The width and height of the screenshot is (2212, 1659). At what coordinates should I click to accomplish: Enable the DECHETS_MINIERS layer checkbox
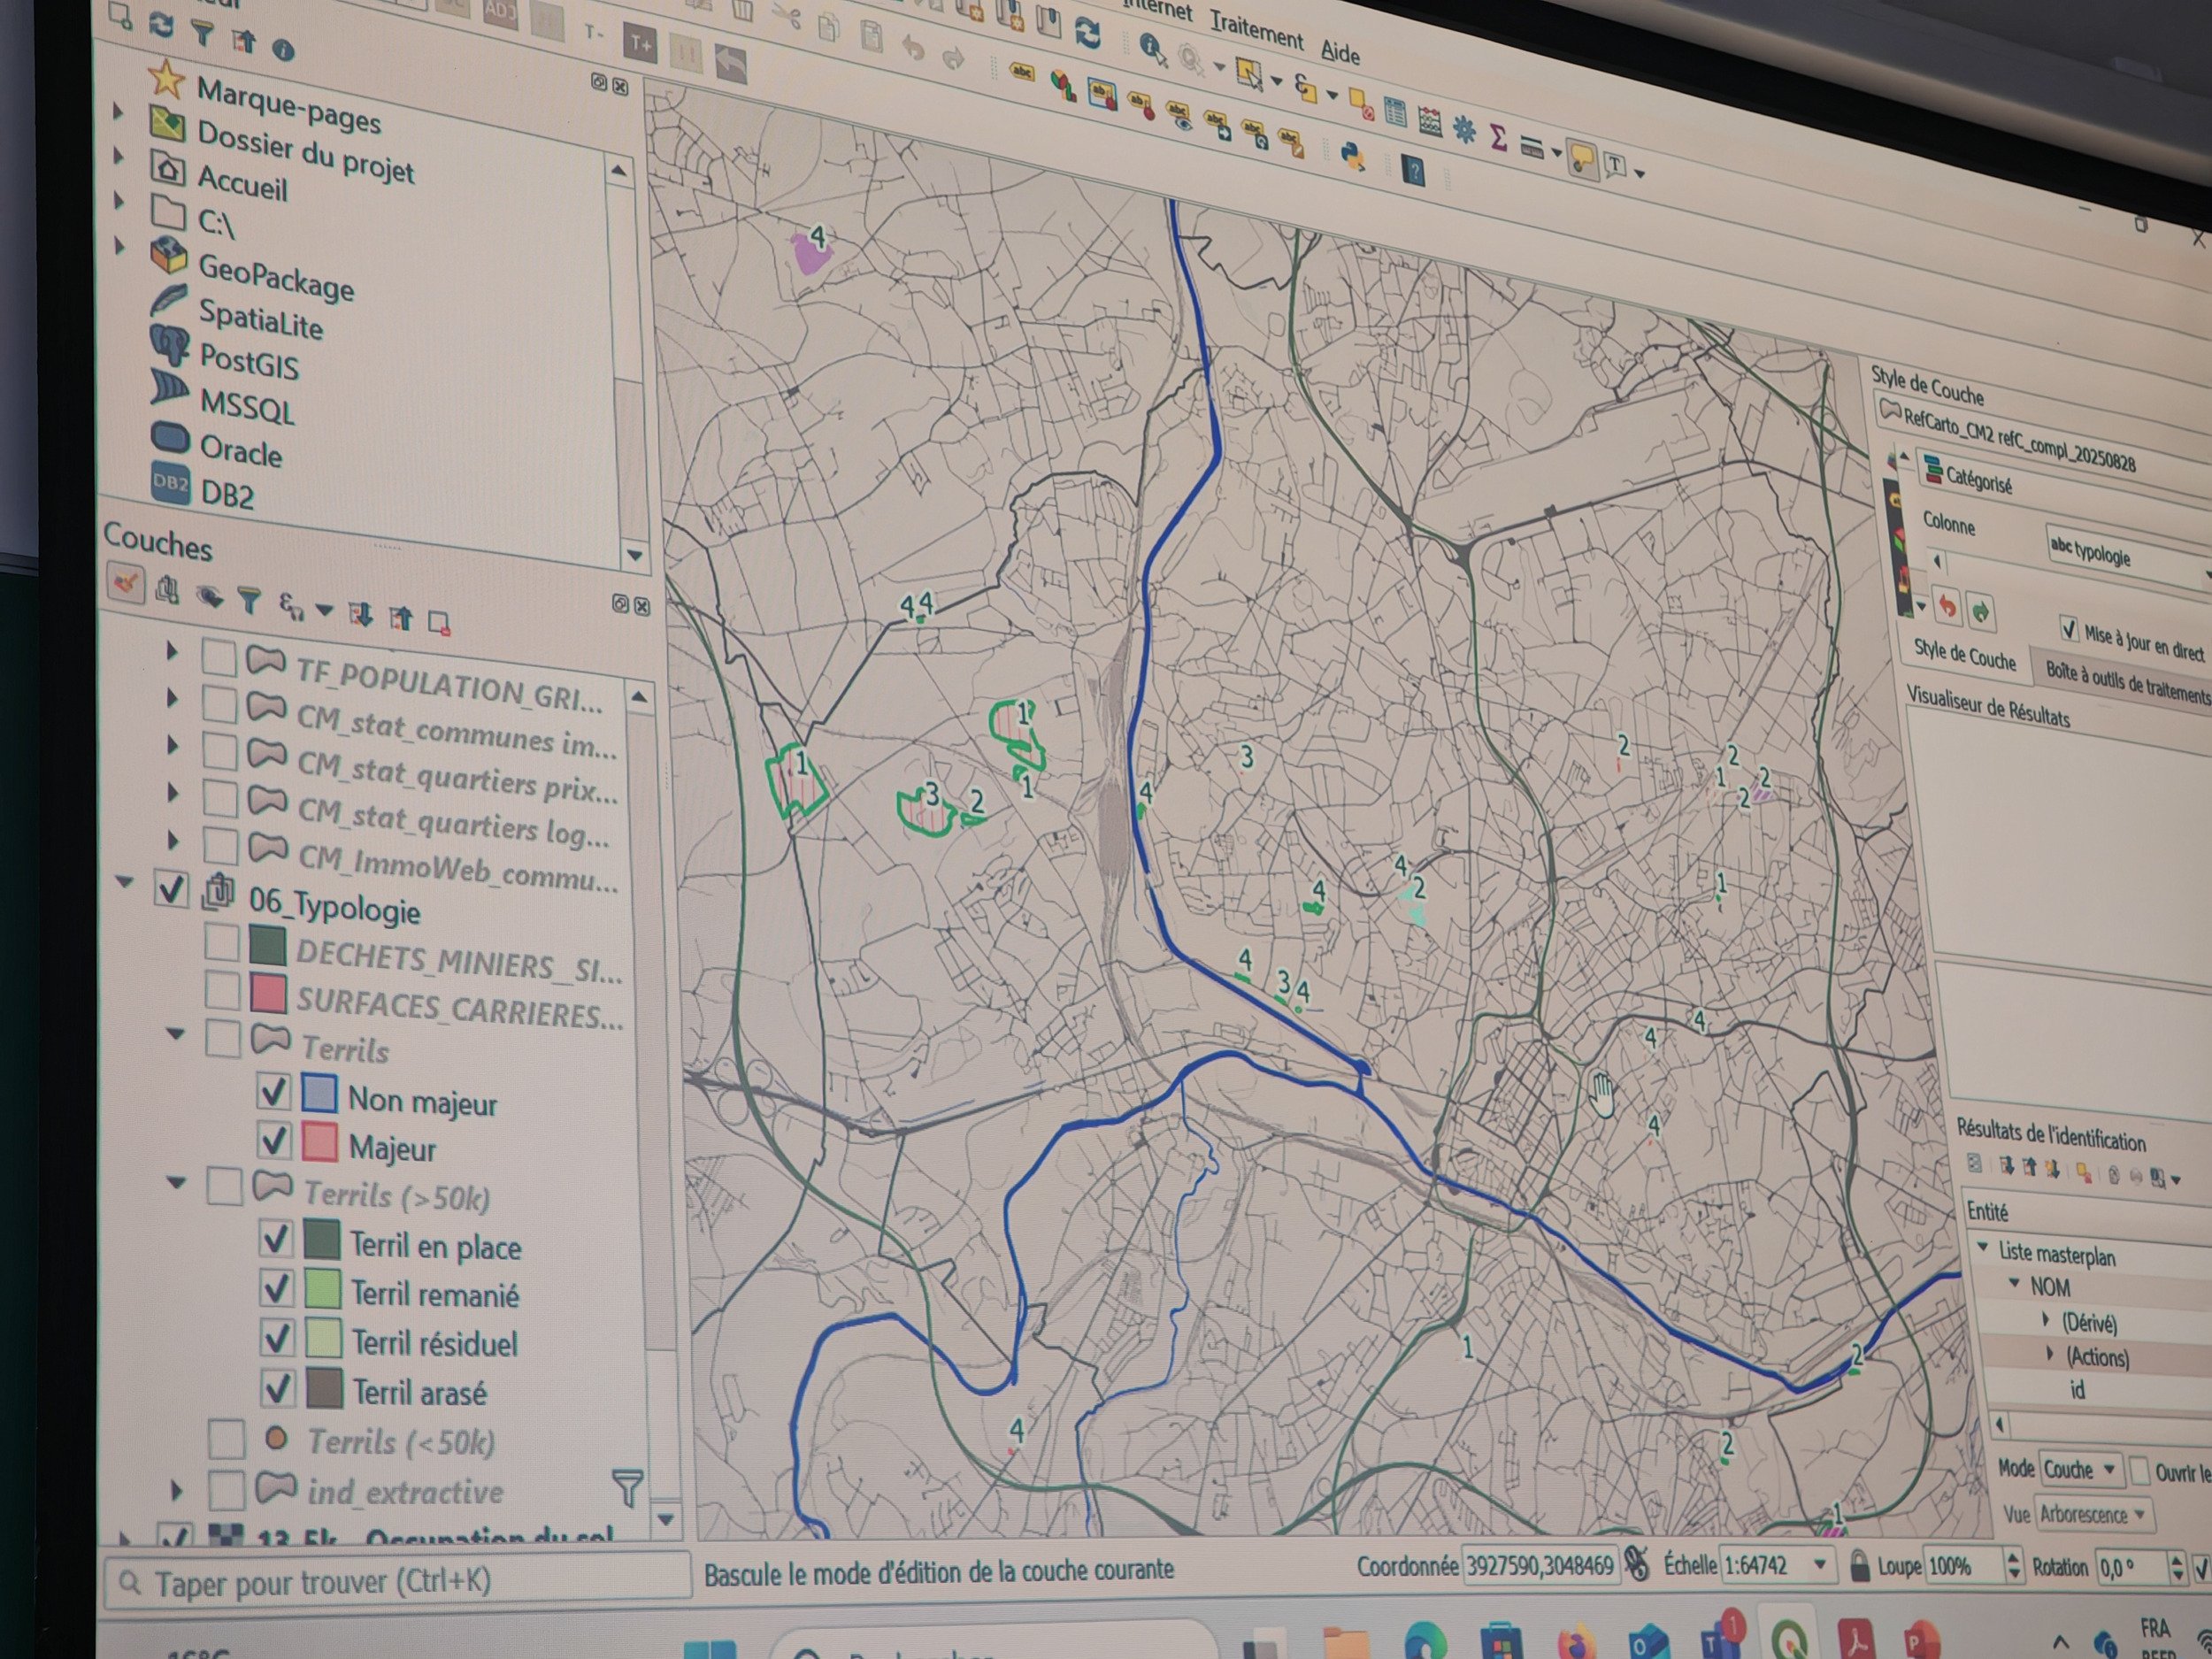(x=221, y=942)
